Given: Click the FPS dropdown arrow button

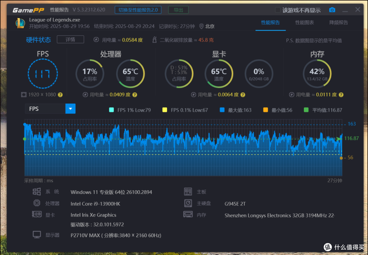Looking at the screenshot, I should pyautogui.click(x=71, y=109).
